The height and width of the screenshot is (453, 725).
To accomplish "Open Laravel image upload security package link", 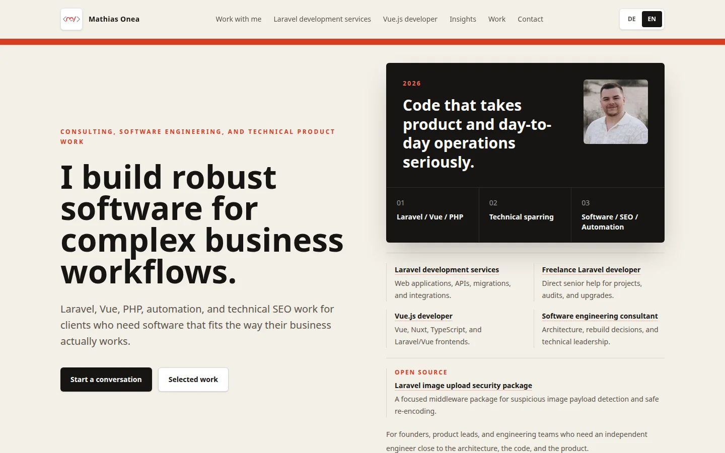I will tap(463, 386).
